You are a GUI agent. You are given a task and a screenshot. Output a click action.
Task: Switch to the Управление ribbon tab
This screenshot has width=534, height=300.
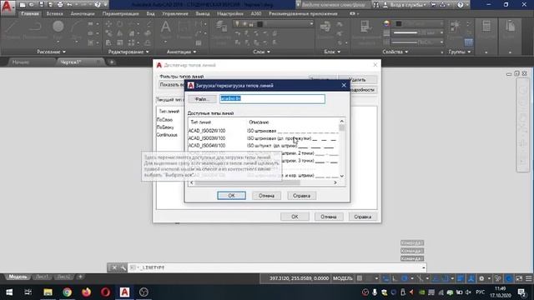[x=175, y=13]
